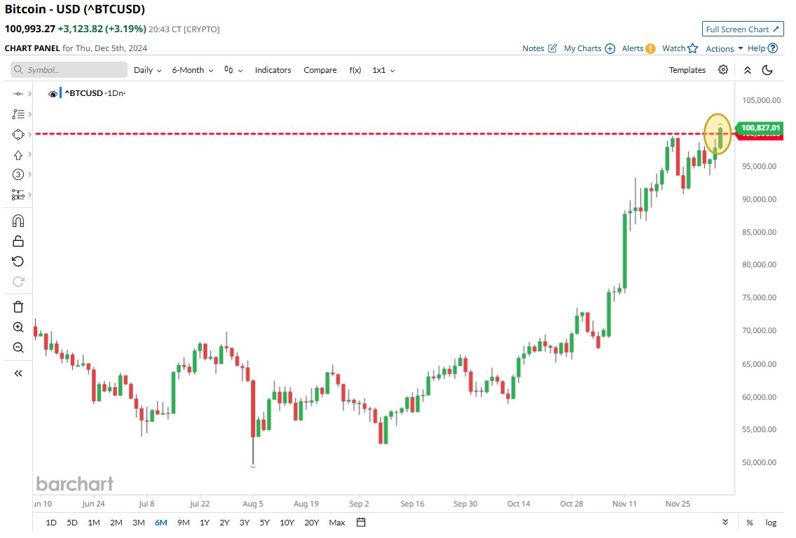The width and height of the screenshot is (796, 538).
Task: Click the My Charts plus icon
Action: (x=610, y=49)
